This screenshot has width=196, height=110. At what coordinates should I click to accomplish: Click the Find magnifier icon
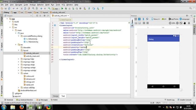(33, 9)
